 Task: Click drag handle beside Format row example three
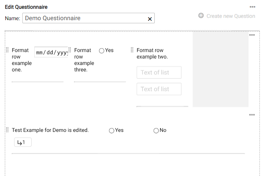[x=70, y=50]
